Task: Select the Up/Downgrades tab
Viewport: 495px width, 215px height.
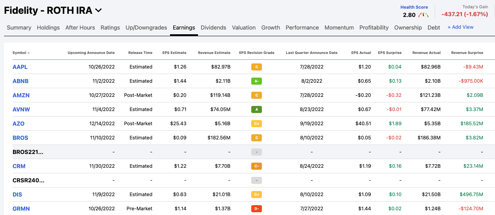Action: [x=146, y=28]
